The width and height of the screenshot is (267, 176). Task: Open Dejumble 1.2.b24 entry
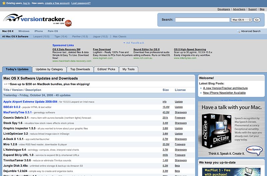[15, 171]
